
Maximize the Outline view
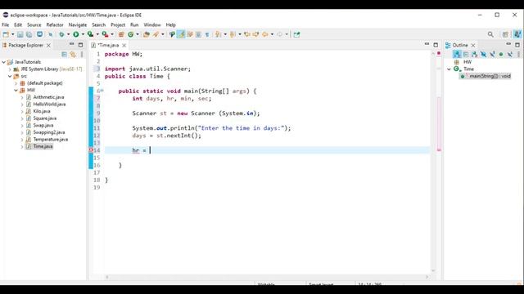click(517, 45)
